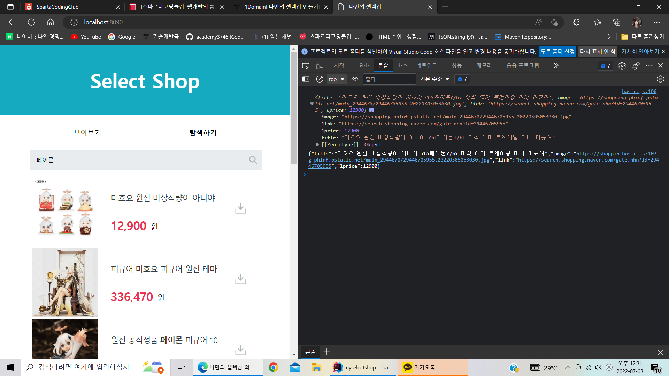Screen dimensions: 669x376
Task: Go to the browser home page
Action: coord(51,22)
